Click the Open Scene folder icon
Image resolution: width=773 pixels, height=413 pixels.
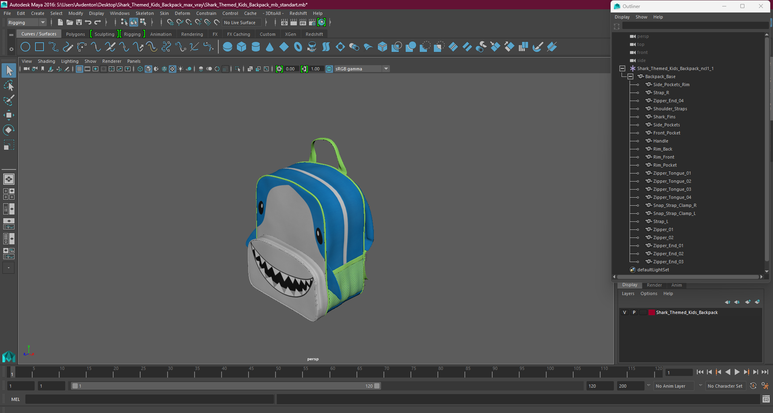[70, 23]
